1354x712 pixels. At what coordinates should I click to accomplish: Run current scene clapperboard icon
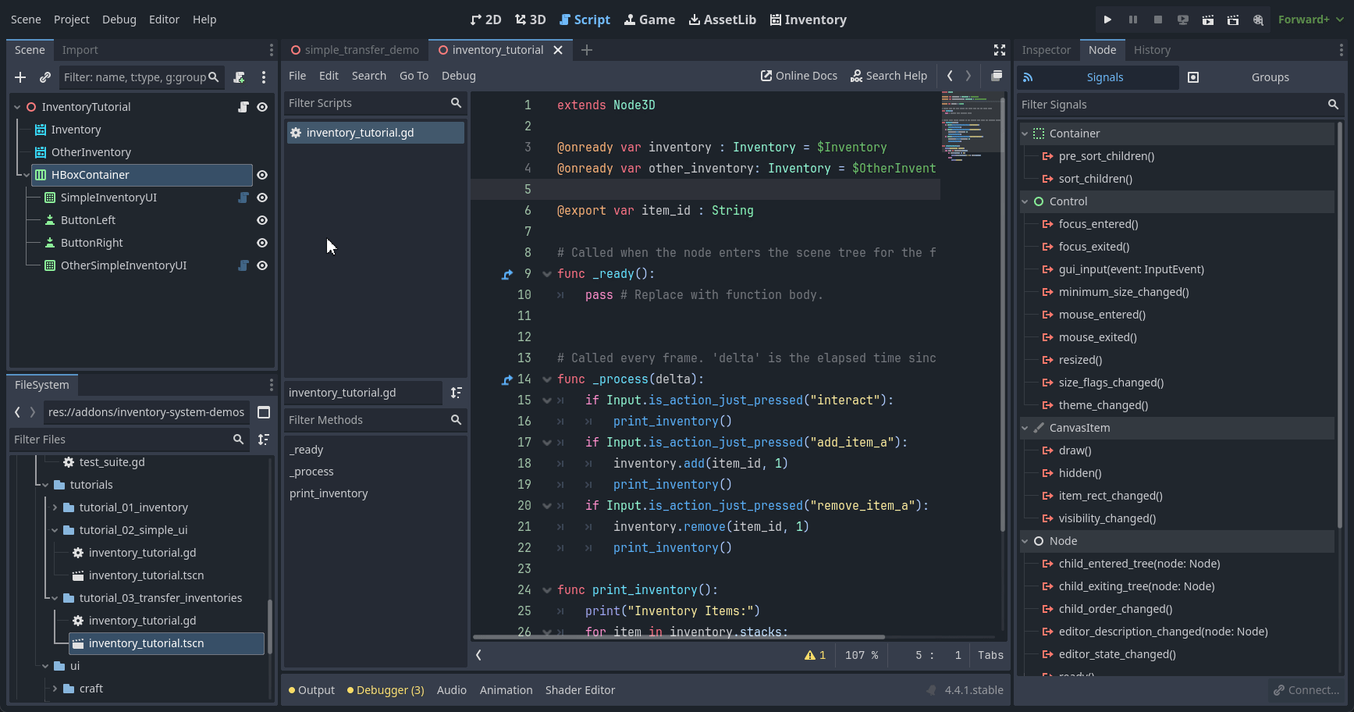1208,20
